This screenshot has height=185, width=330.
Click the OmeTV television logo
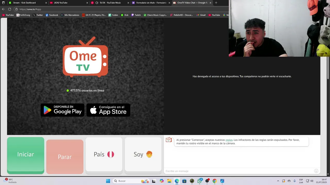click(x=85, y=57)
